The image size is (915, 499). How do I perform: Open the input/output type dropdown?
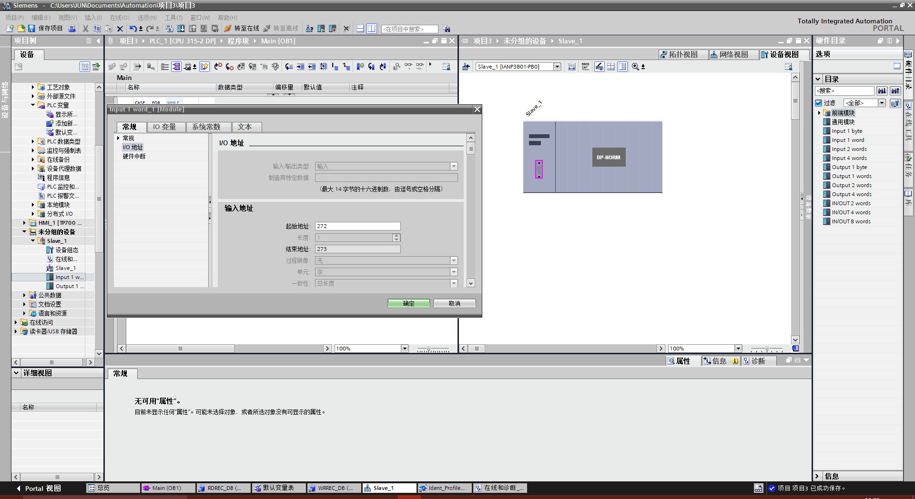[x=454, y=166]
